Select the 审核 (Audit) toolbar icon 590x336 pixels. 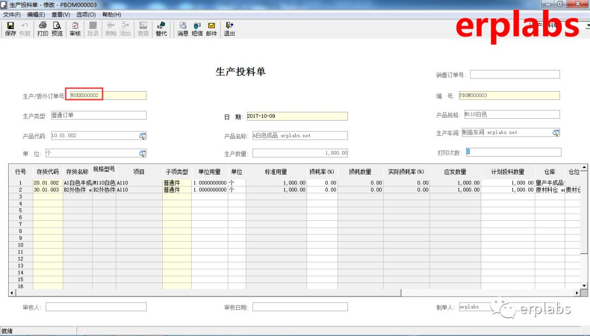point(74,27)
